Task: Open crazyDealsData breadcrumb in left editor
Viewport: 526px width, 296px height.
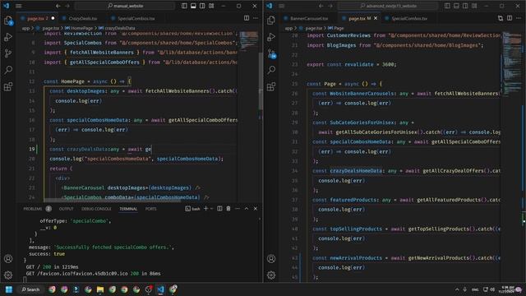Action: point(118,28)
